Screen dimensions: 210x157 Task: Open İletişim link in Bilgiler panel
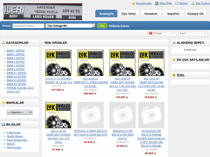tap(11, 144)
